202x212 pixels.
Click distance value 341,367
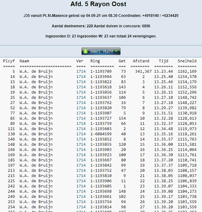tap(143, 71)
